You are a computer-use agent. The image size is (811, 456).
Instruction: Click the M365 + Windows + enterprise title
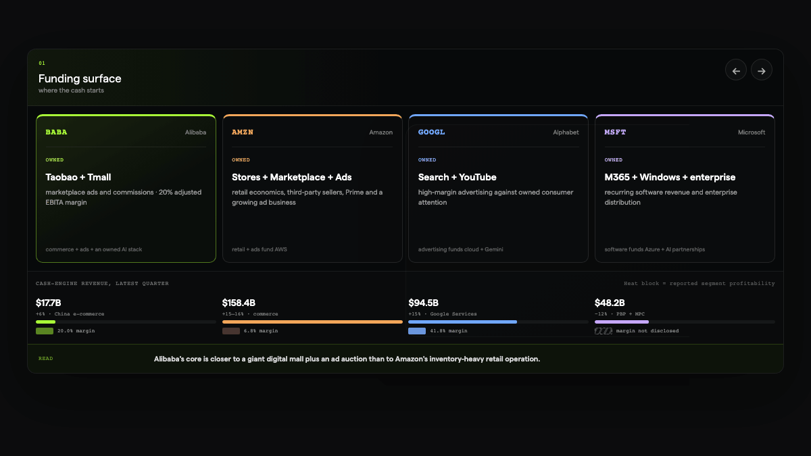(670, 177)
